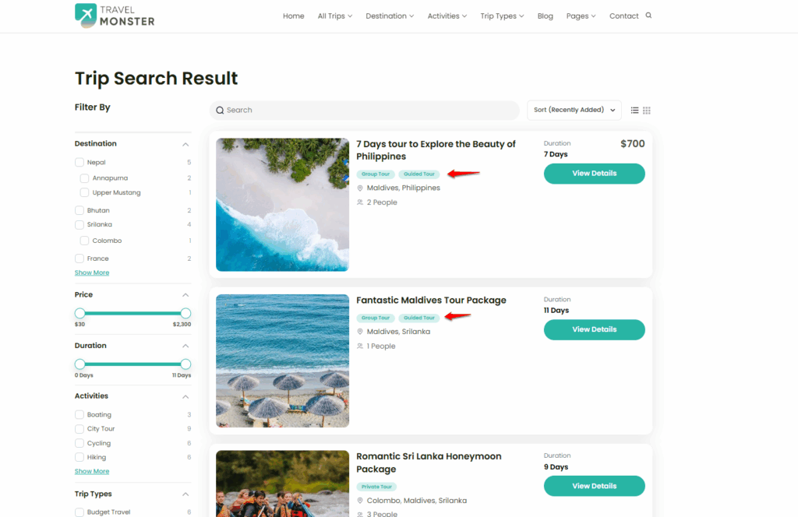Collapse the Price filter section
This screenshot has height=517, width=798.
[x=185, y=295]
